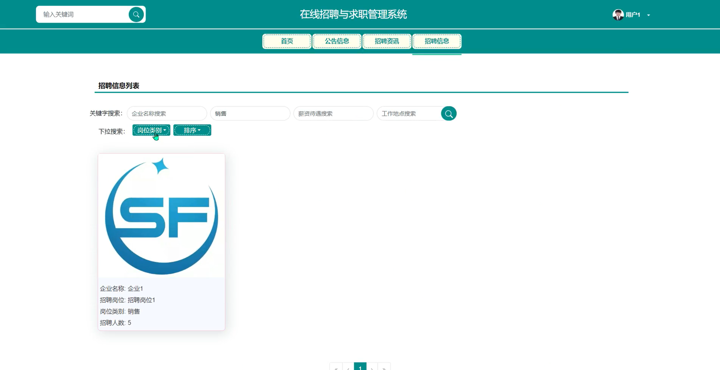Open the 公告信息 tab

tap(337, 41)
